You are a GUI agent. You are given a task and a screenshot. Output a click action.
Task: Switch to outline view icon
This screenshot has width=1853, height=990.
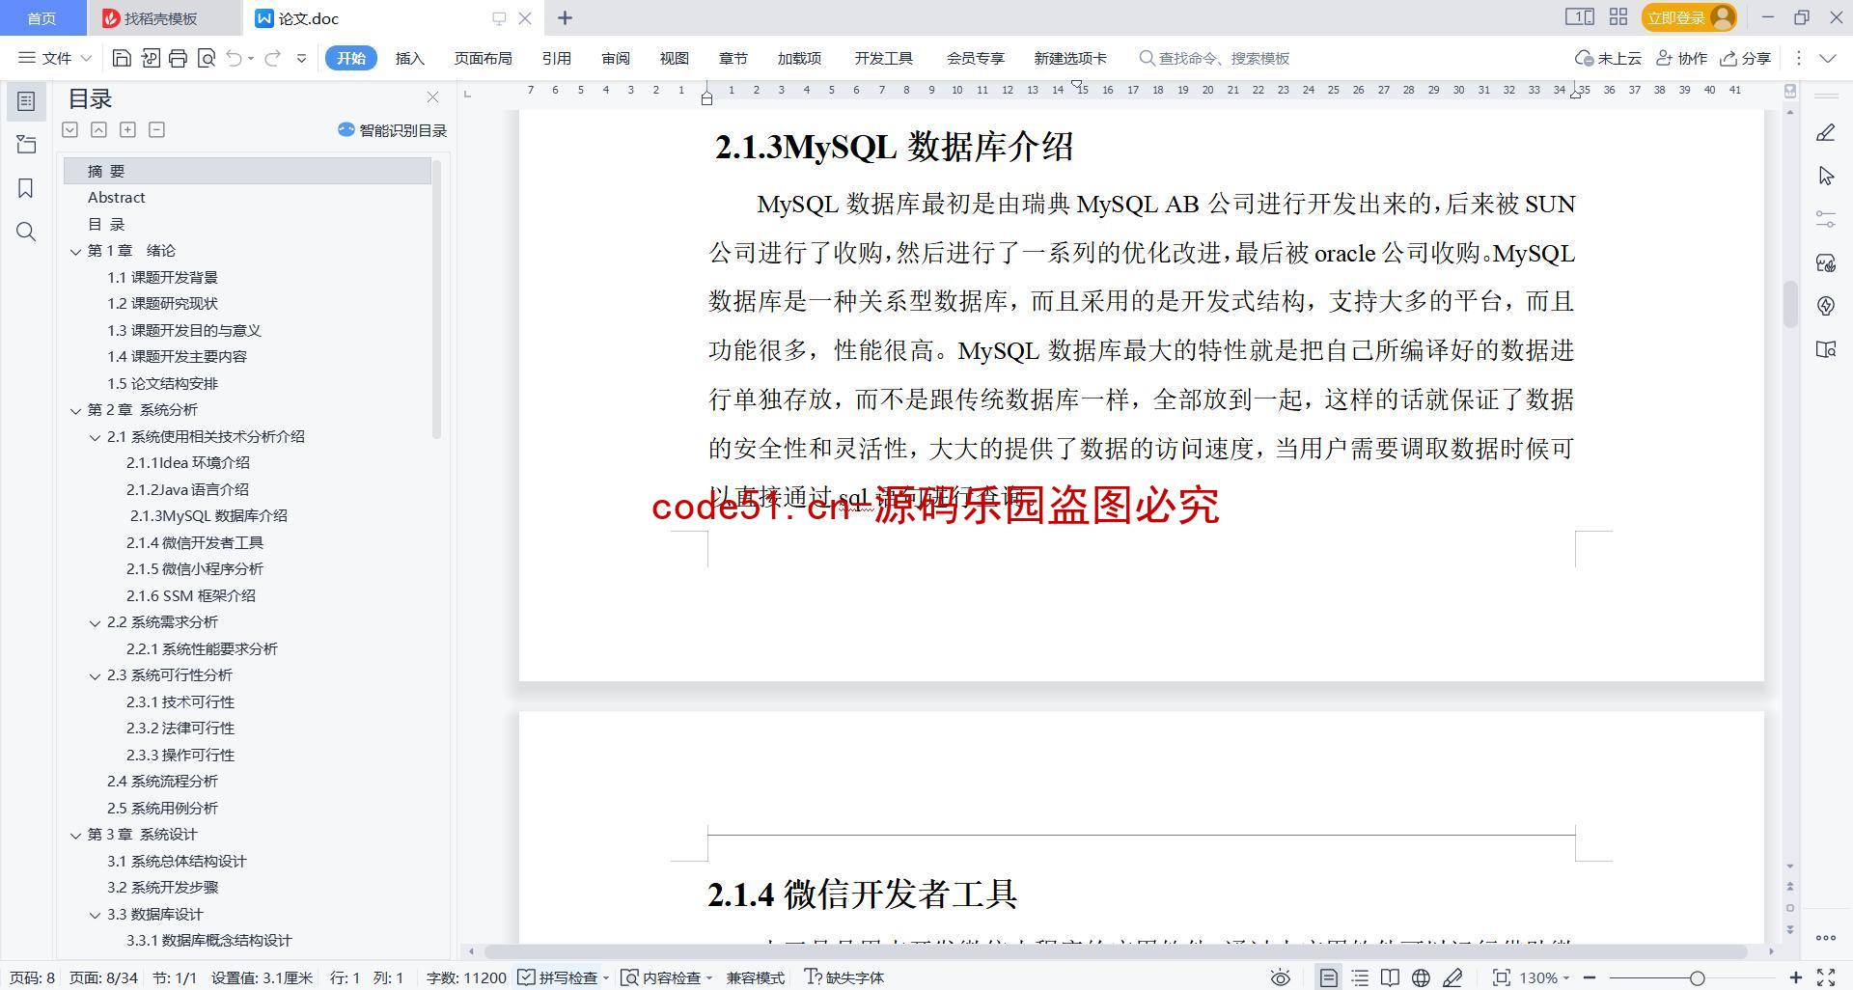click(1360, 977)
